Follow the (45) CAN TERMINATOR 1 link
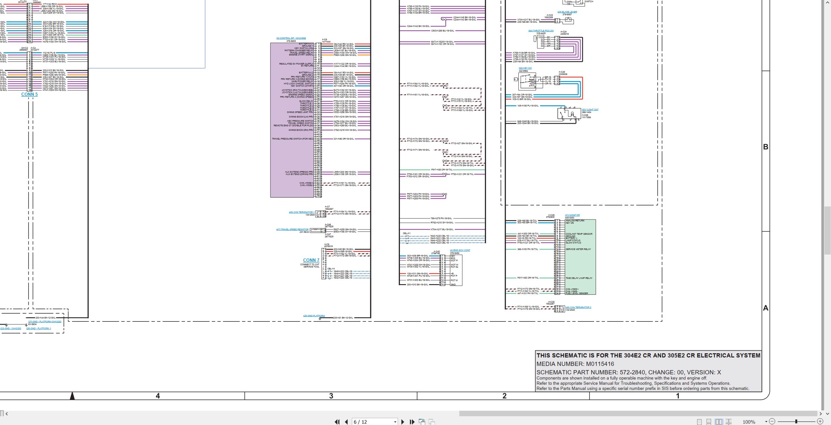 point(302,212)
